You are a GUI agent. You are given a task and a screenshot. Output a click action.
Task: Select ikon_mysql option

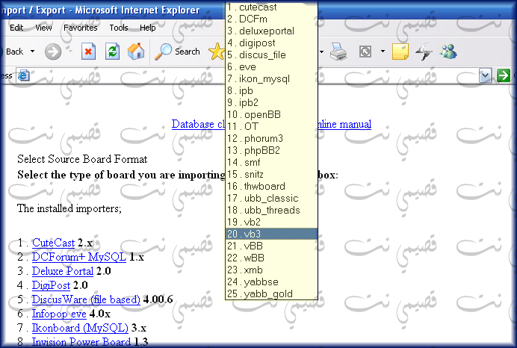point(271,78)
